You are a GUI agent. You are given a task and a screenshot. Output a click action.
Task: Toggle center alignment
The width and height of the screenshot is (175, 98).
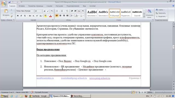[60, 16]
